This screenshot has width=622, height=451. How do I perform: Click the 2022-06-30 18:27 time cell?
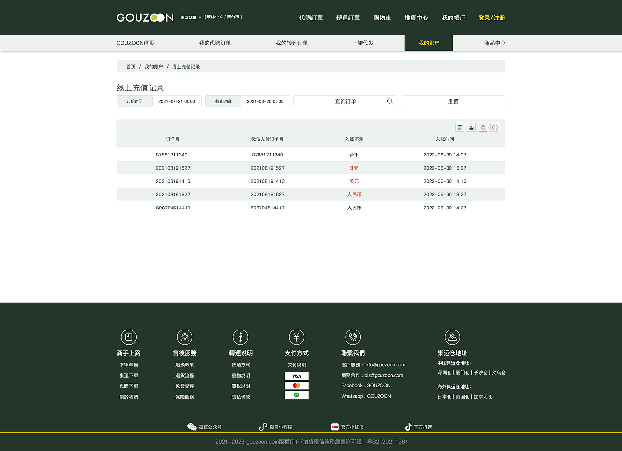click(445, 194)
